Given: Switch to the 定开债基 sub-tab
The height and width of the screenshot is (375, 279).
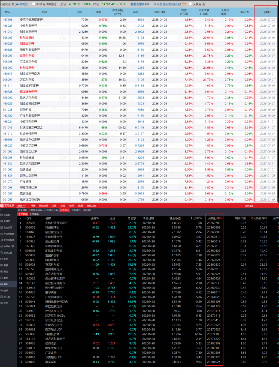Looking at the screenshot, I should [34, 214].
